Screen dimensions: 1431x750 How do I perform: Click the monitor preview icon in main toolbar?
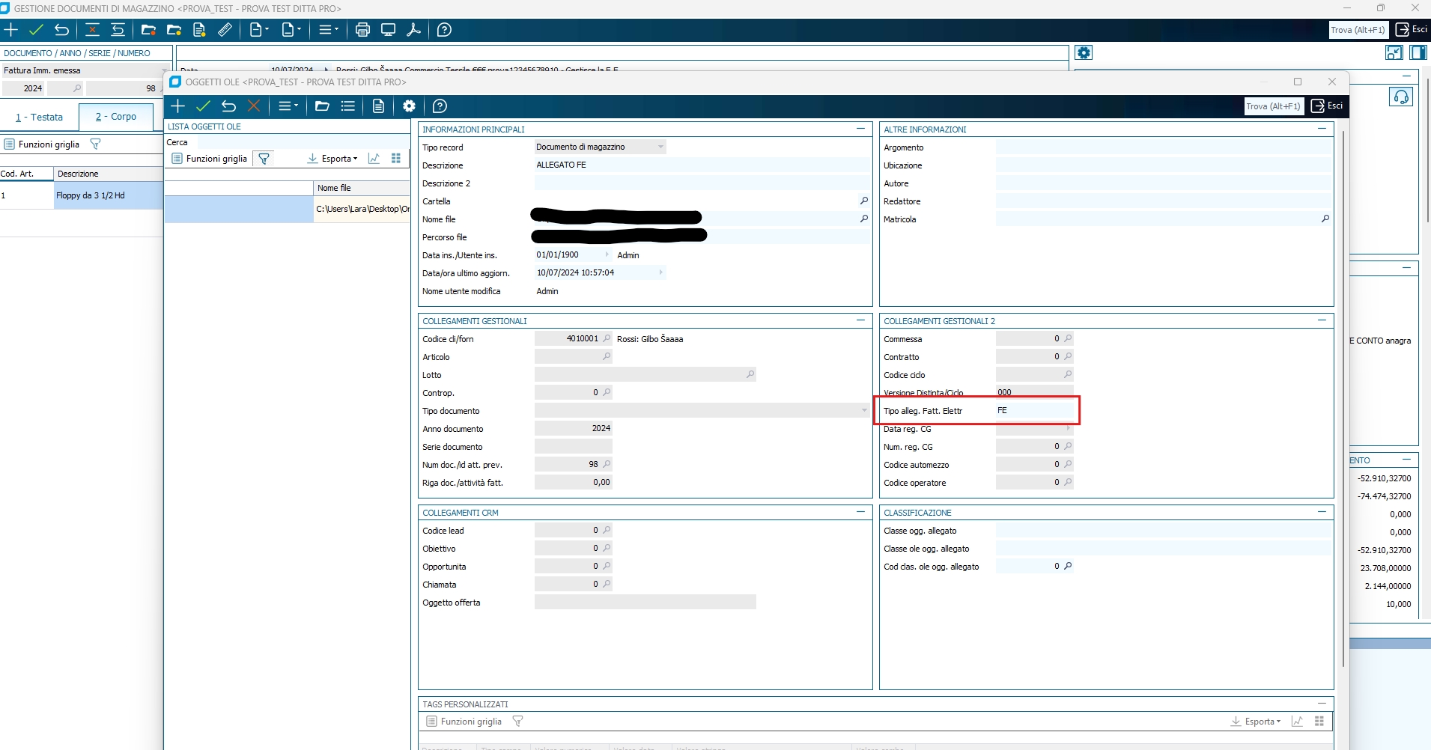click(388, 30)
